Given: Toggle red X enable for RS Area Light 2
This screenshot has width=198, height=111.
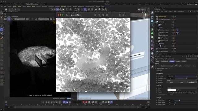Looking at the screenshot, I should pos(175,30).
